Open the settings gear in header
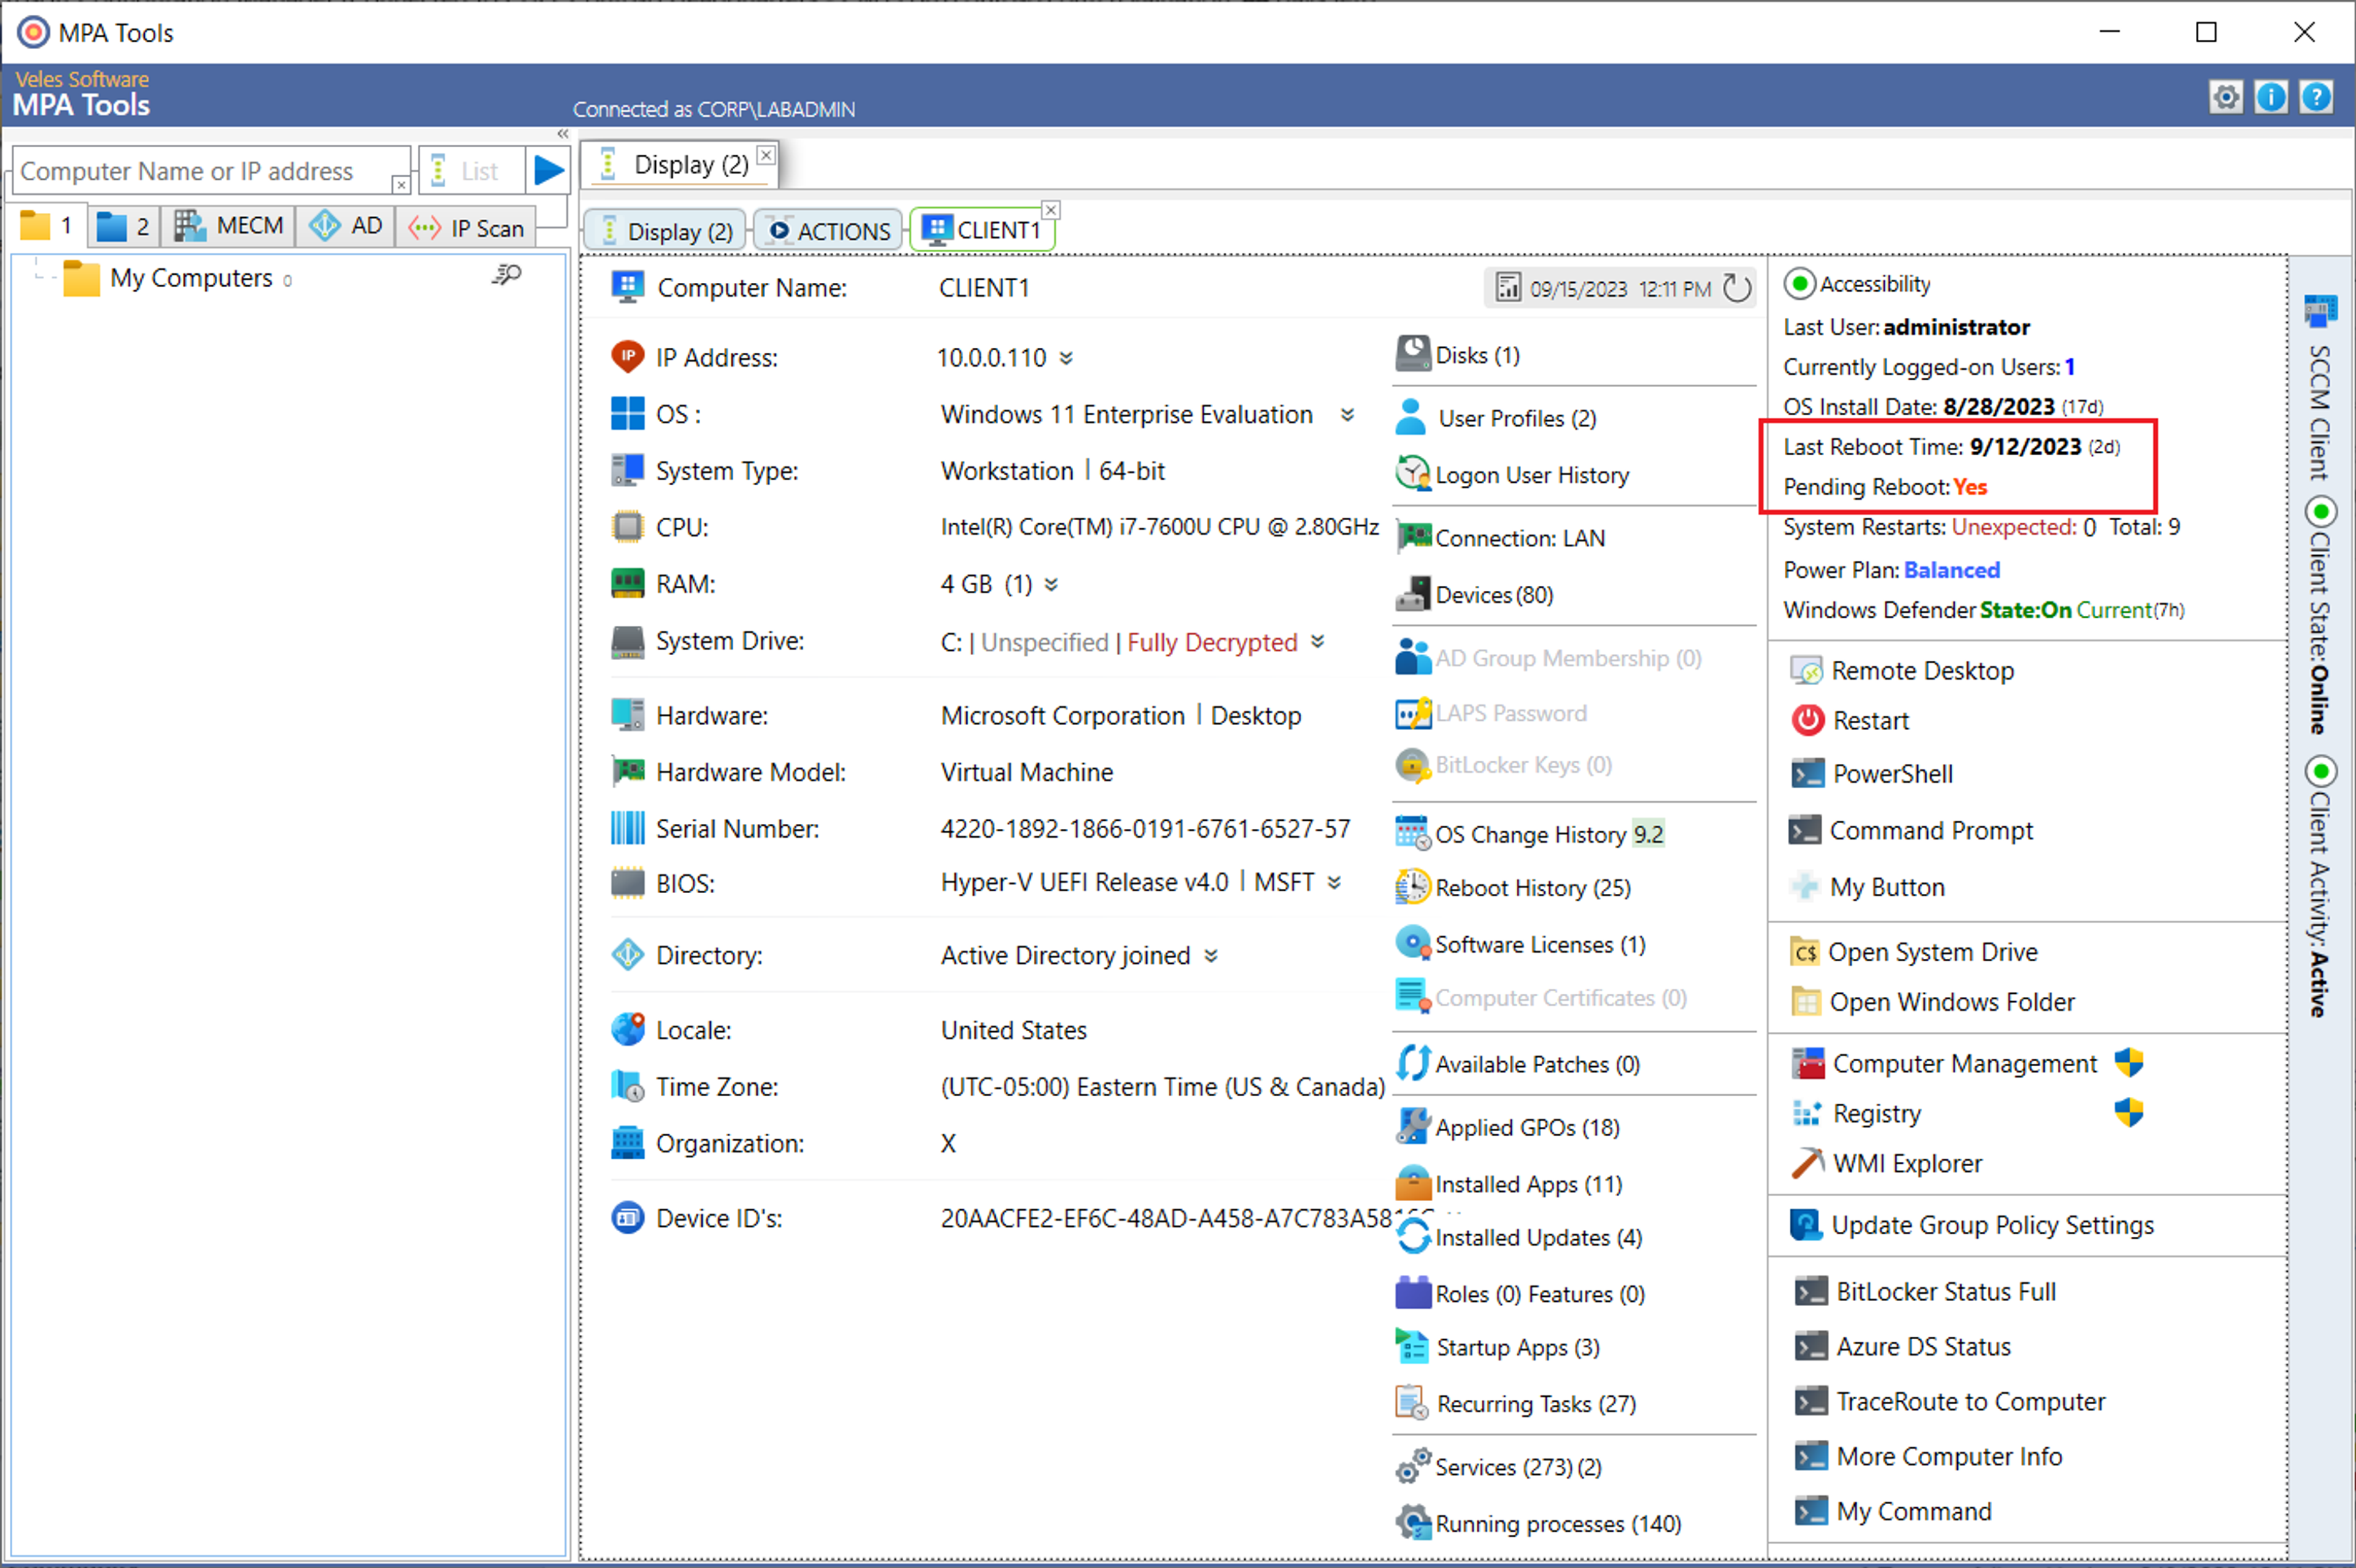 pos(2225,97)
